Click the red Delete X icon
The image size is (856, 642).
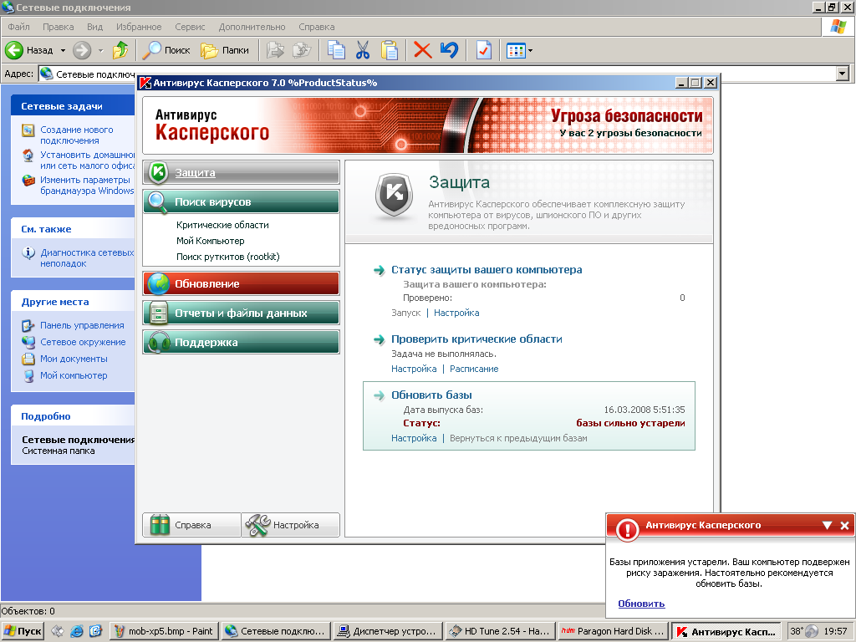(x=422, y=50)
